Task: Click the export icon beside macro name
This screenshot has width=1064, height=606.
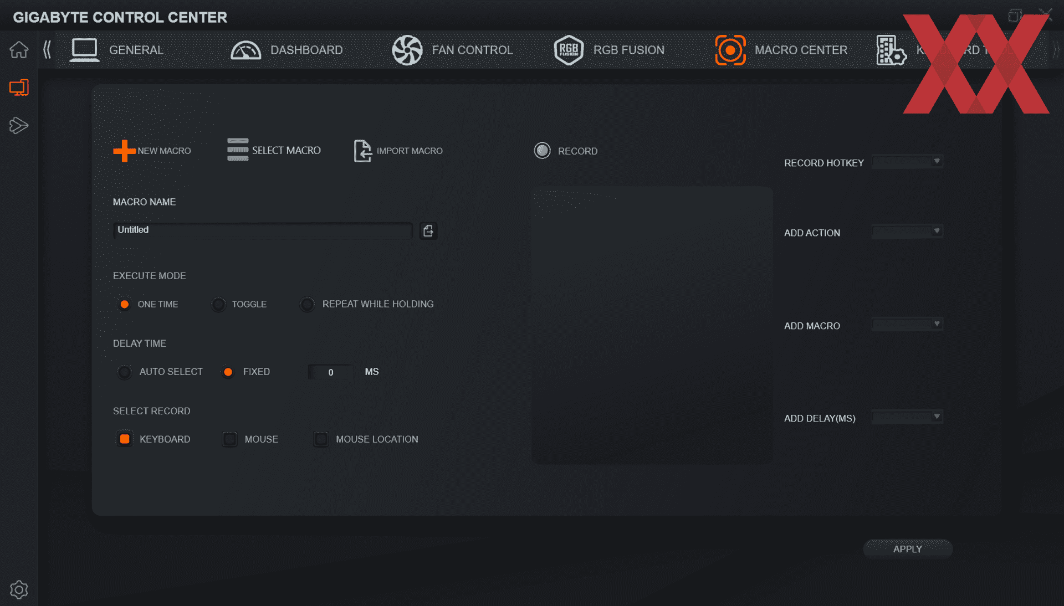Action: pyautogui.click(x=428, y=230)
